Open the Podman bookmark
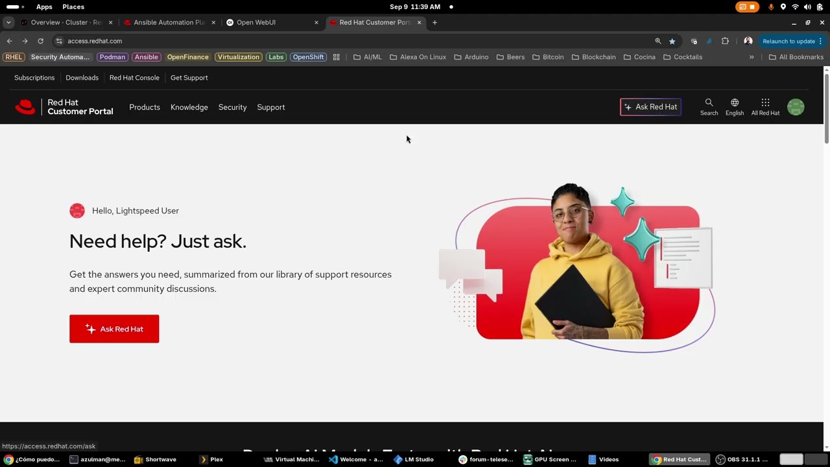This screenshot has height=467, width=830. coord(112,57)
